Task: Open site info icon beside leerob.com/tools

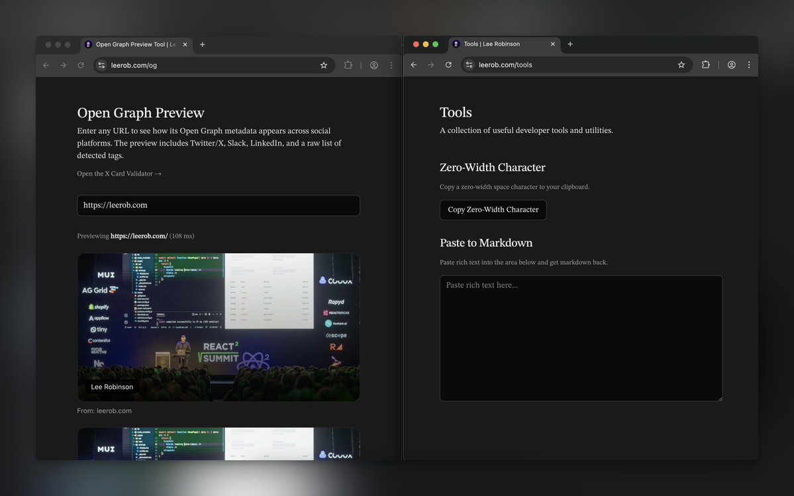Action: coord(469,65)
